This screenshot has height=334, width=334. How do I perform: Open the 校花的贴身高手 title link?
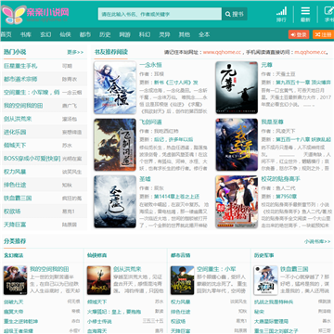(280, 179)
